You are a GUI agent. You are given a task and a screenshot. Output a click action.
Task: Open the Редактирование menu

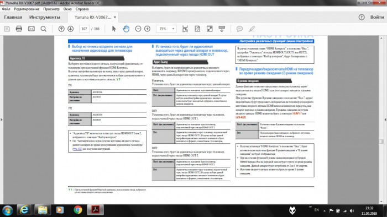tap(27, 9)
